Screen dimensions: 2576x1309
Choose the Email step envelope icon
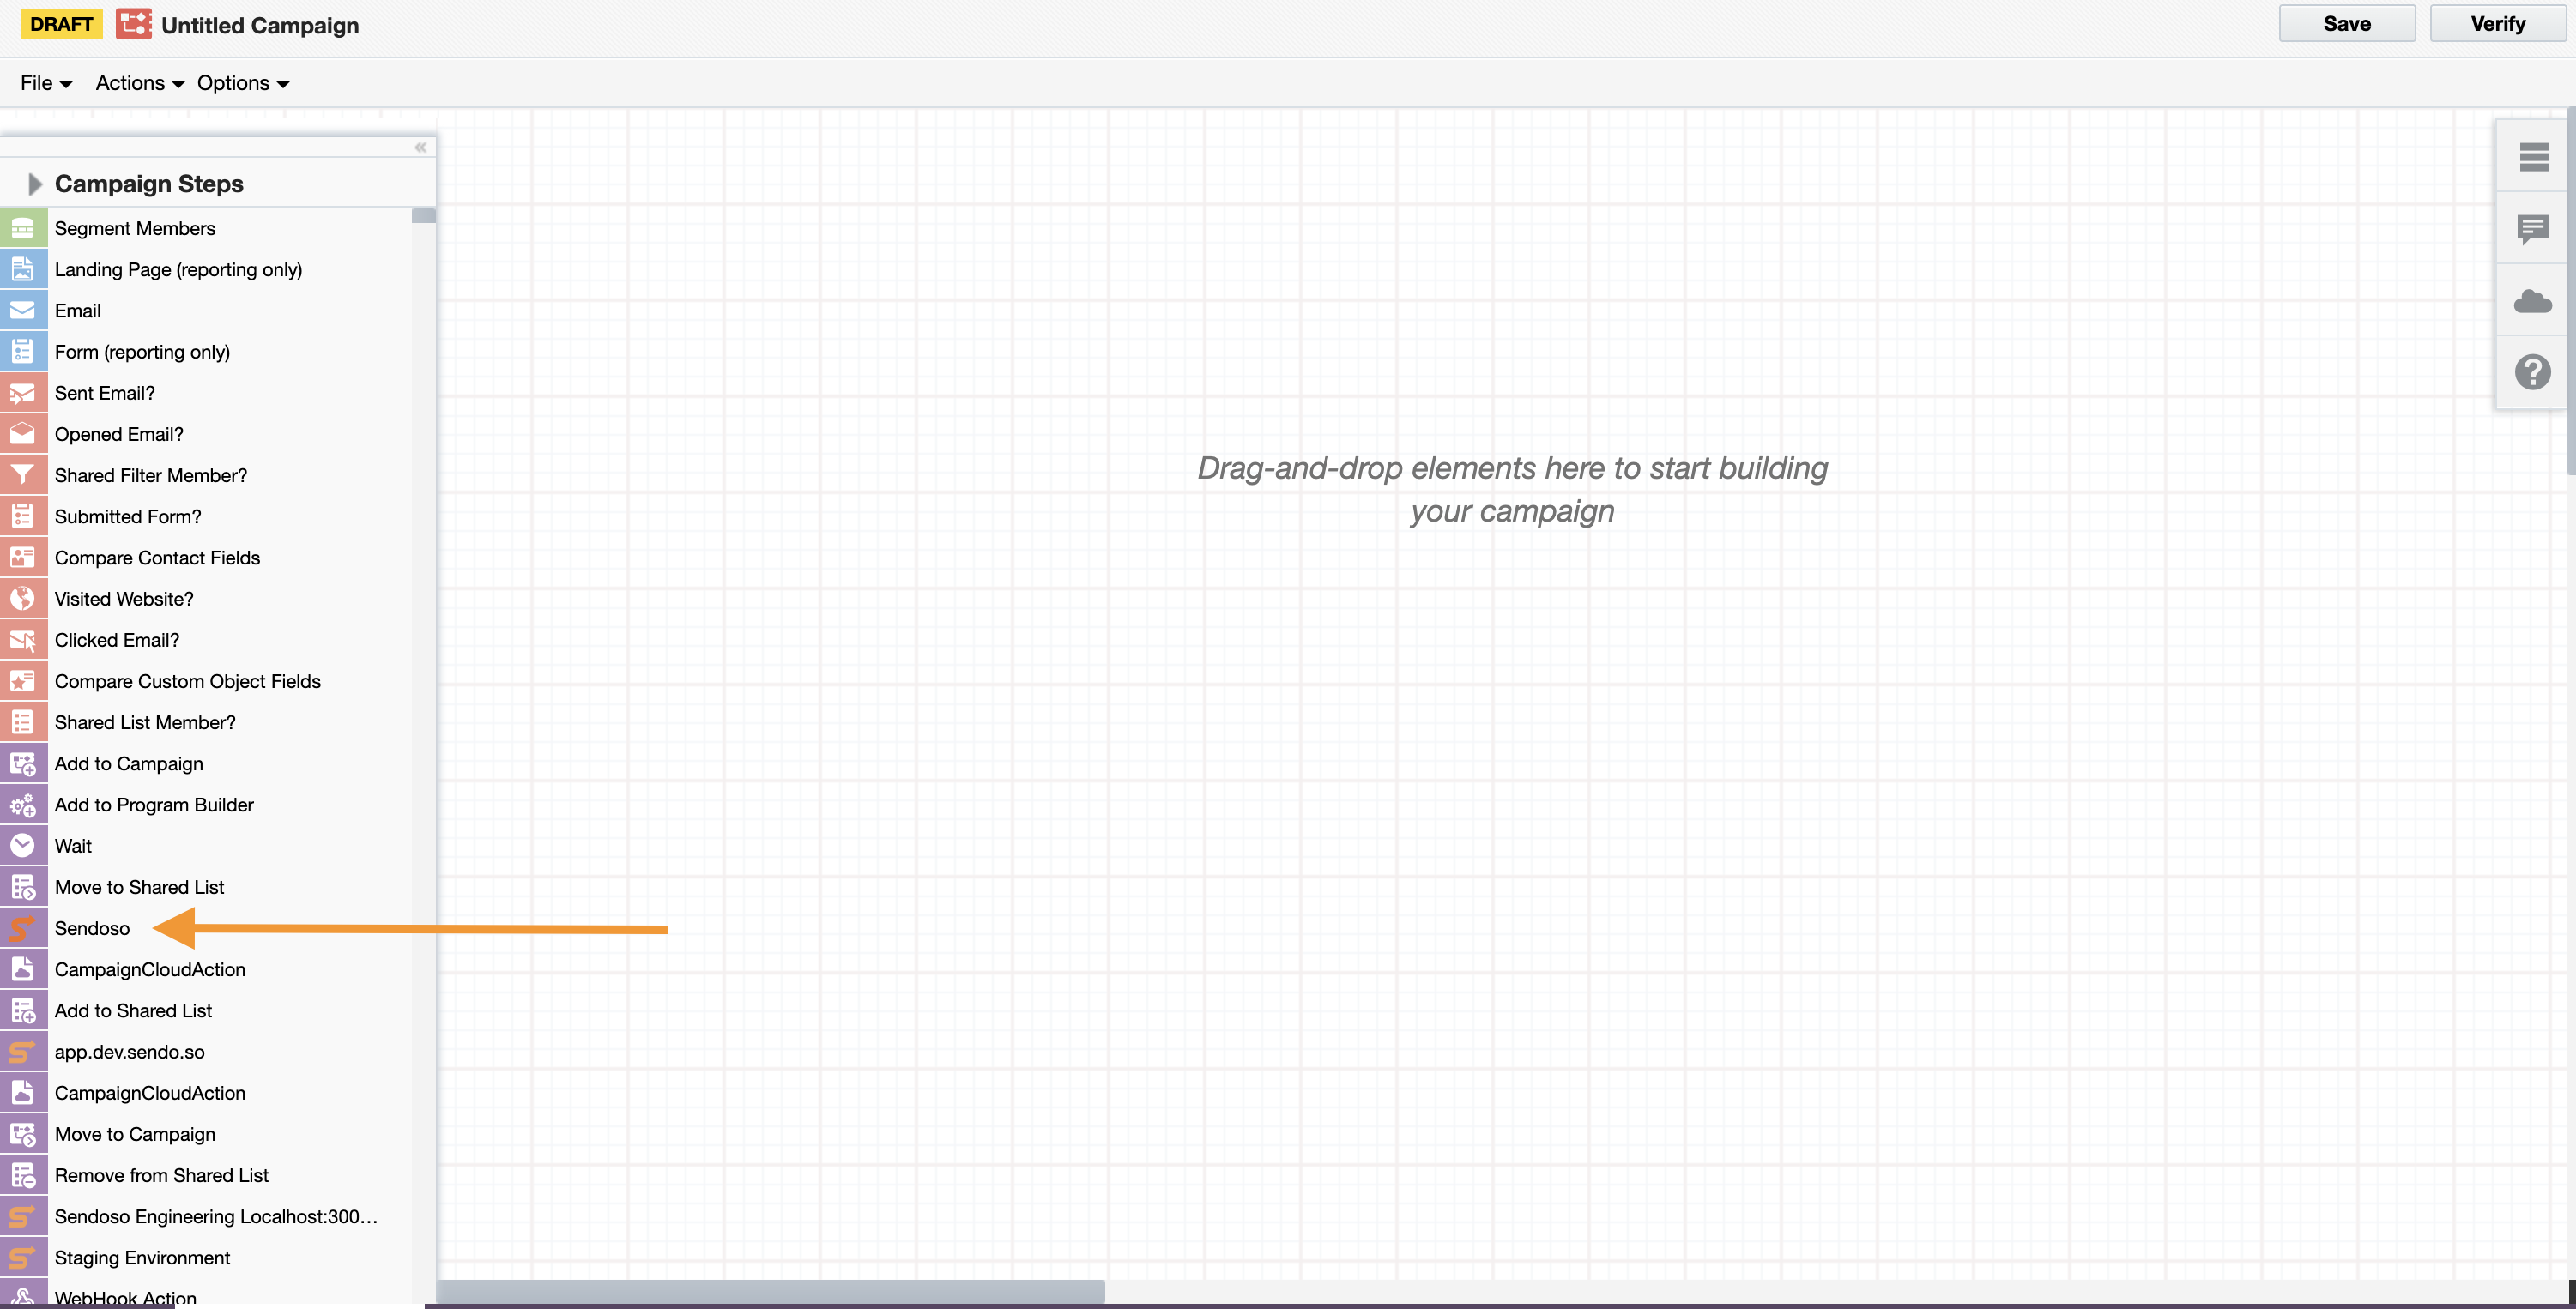[23, 310]
